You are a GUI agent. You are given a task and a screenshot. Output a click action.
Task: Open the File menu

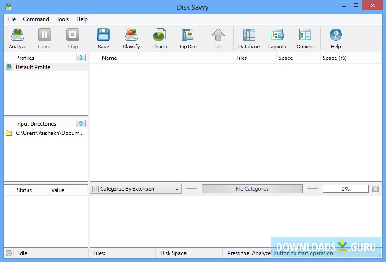(11, 19)
